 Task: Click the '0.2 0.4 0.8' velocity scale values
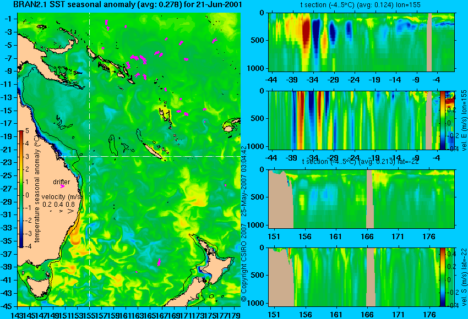coord(59,205)
